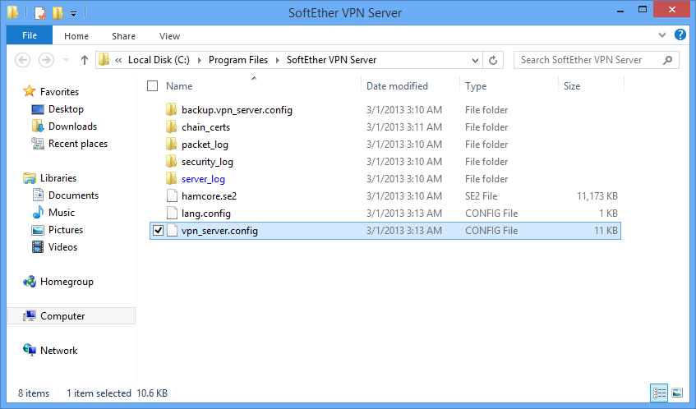This screenshot has width=696, height=409.
Task: Select the lang.config file icon
Action: pyautogui.click(x=172, y=214)
